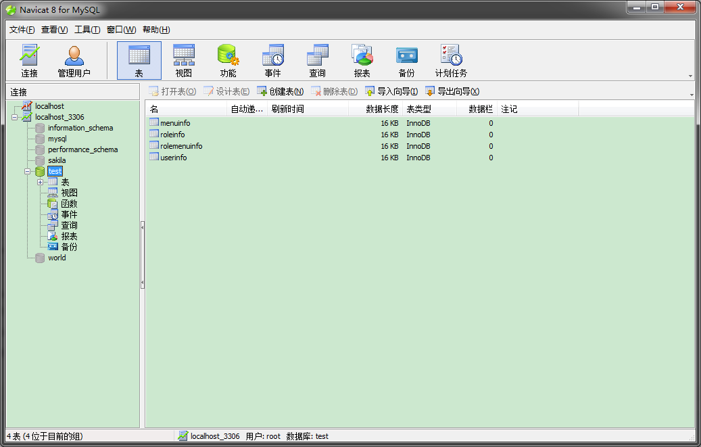Screen dimensions: 701x447
Task: Show 事件 (Events) from the toolbar
Action: 272,61
